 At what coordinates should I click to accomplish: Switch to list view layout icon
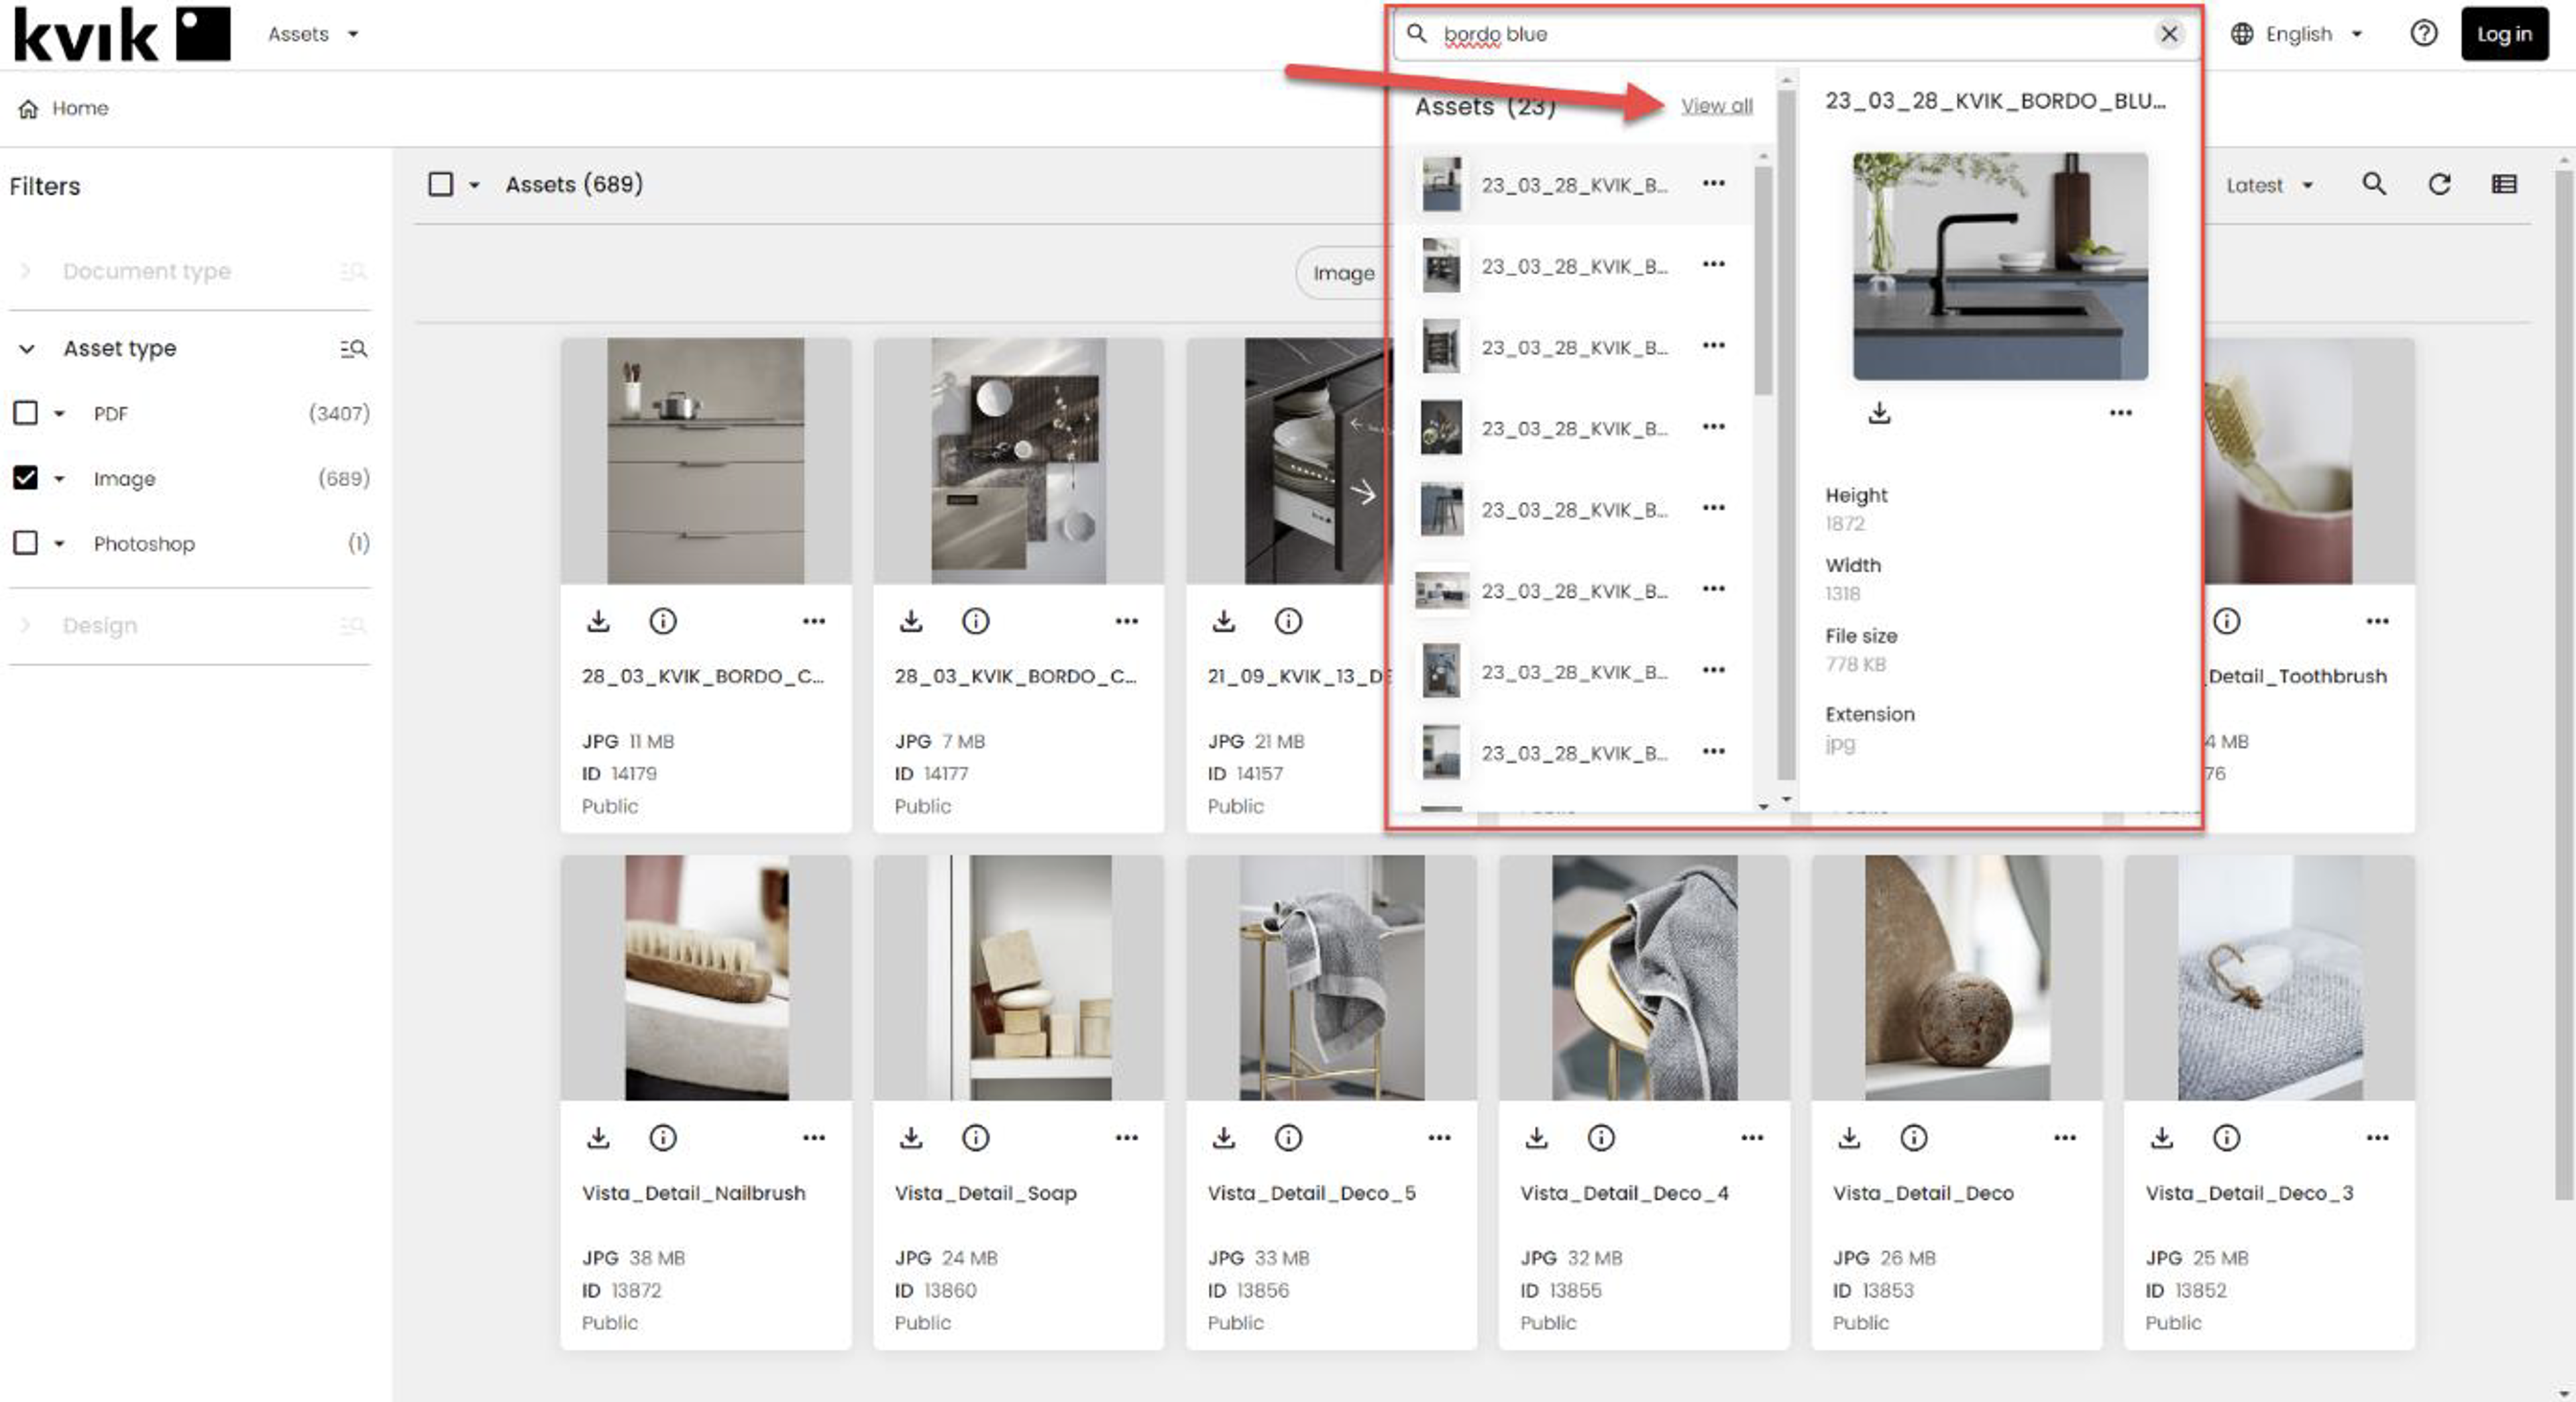[2503, 184]
